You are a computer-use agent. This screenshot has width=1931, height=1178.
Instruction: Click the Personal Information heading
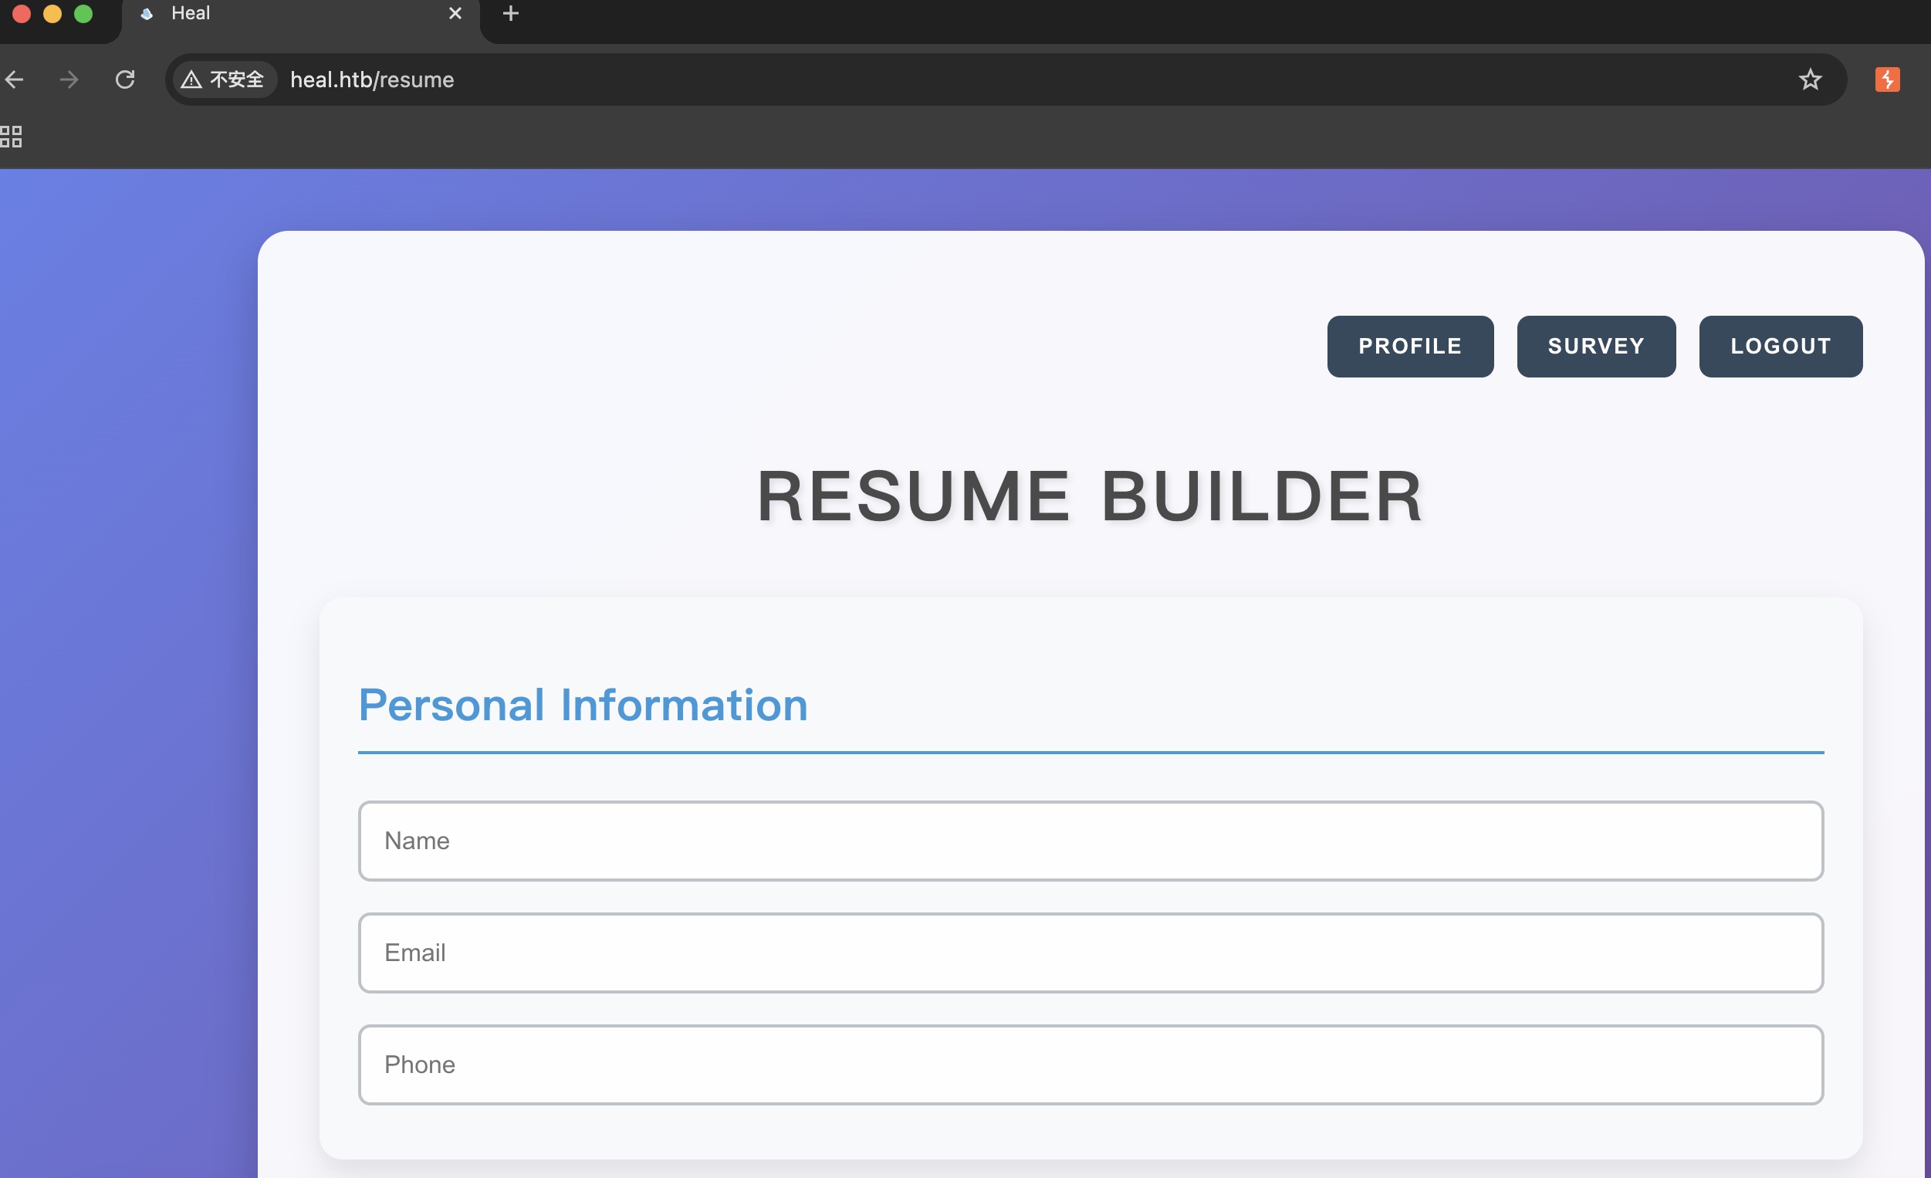click(x=582, y=705)
